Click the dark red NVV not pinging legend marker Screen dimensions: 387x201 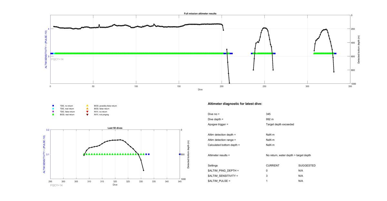[87, 114]
